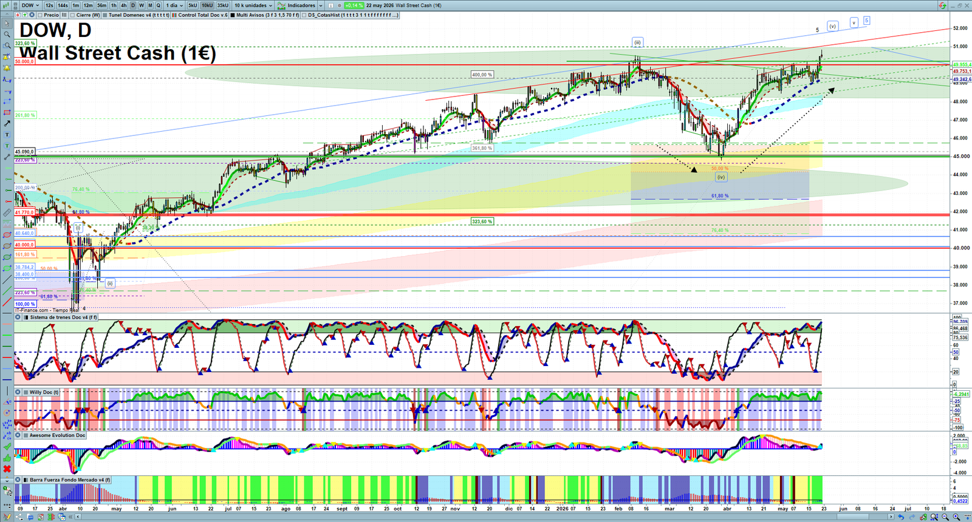The image size is (972, 522).
Task: Open Control Total Doc v.6 settings
Action: (x=200, y=15)
